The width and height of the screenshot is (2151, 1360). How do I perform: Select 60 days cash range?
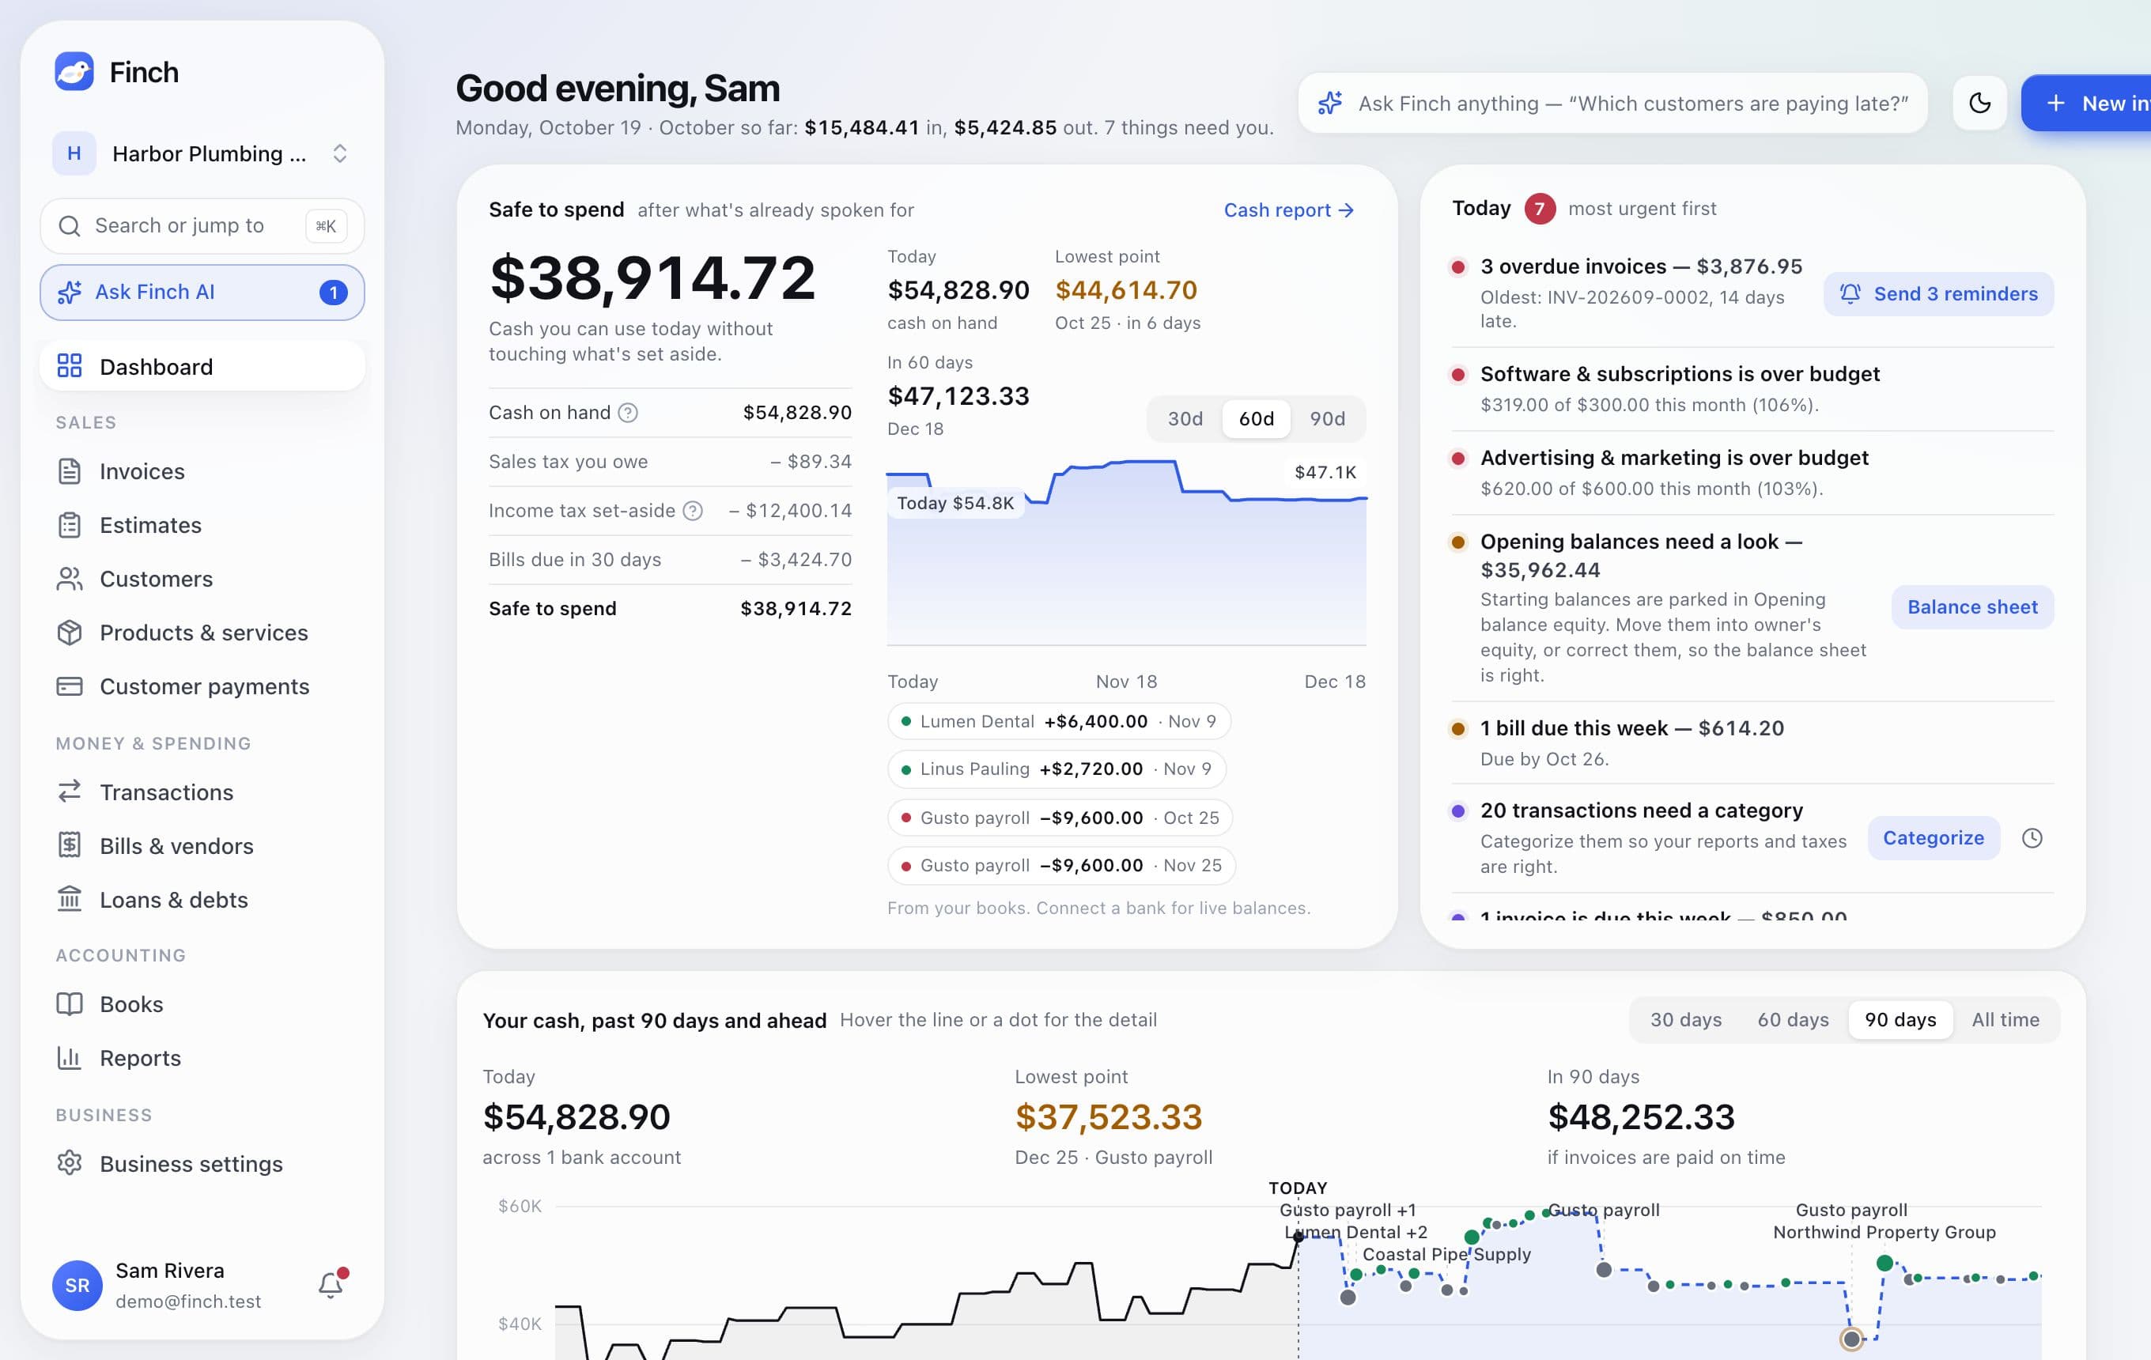tap(1793, 1020)
